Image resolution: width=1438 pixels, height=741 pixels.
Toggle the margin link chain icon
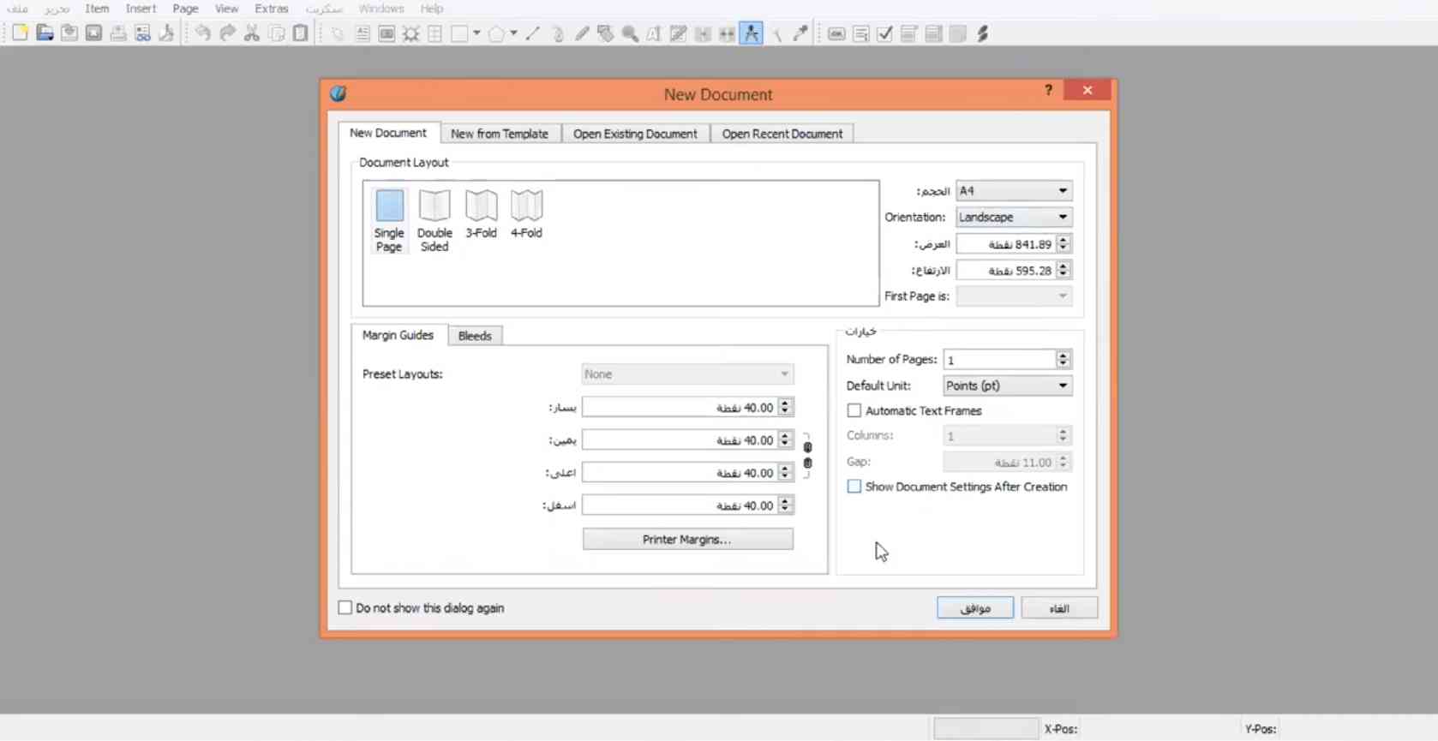pos(807,455)
